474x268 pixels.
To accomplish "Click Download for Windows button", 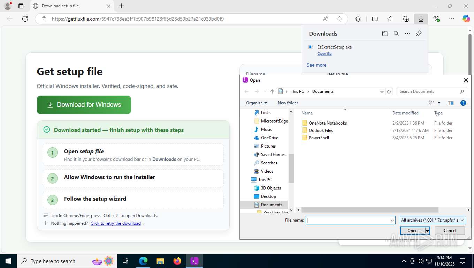I will (x=84, y=105).
